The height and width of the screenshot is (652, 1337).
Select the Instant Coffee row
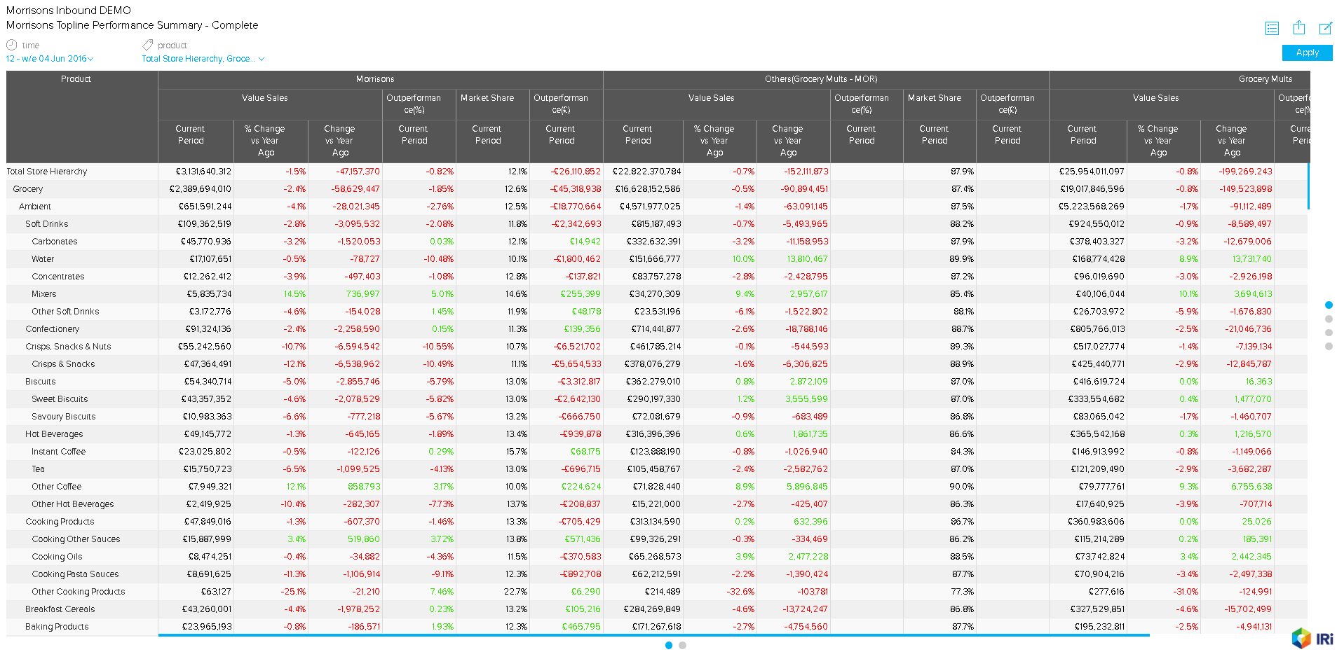coord(657,452)
